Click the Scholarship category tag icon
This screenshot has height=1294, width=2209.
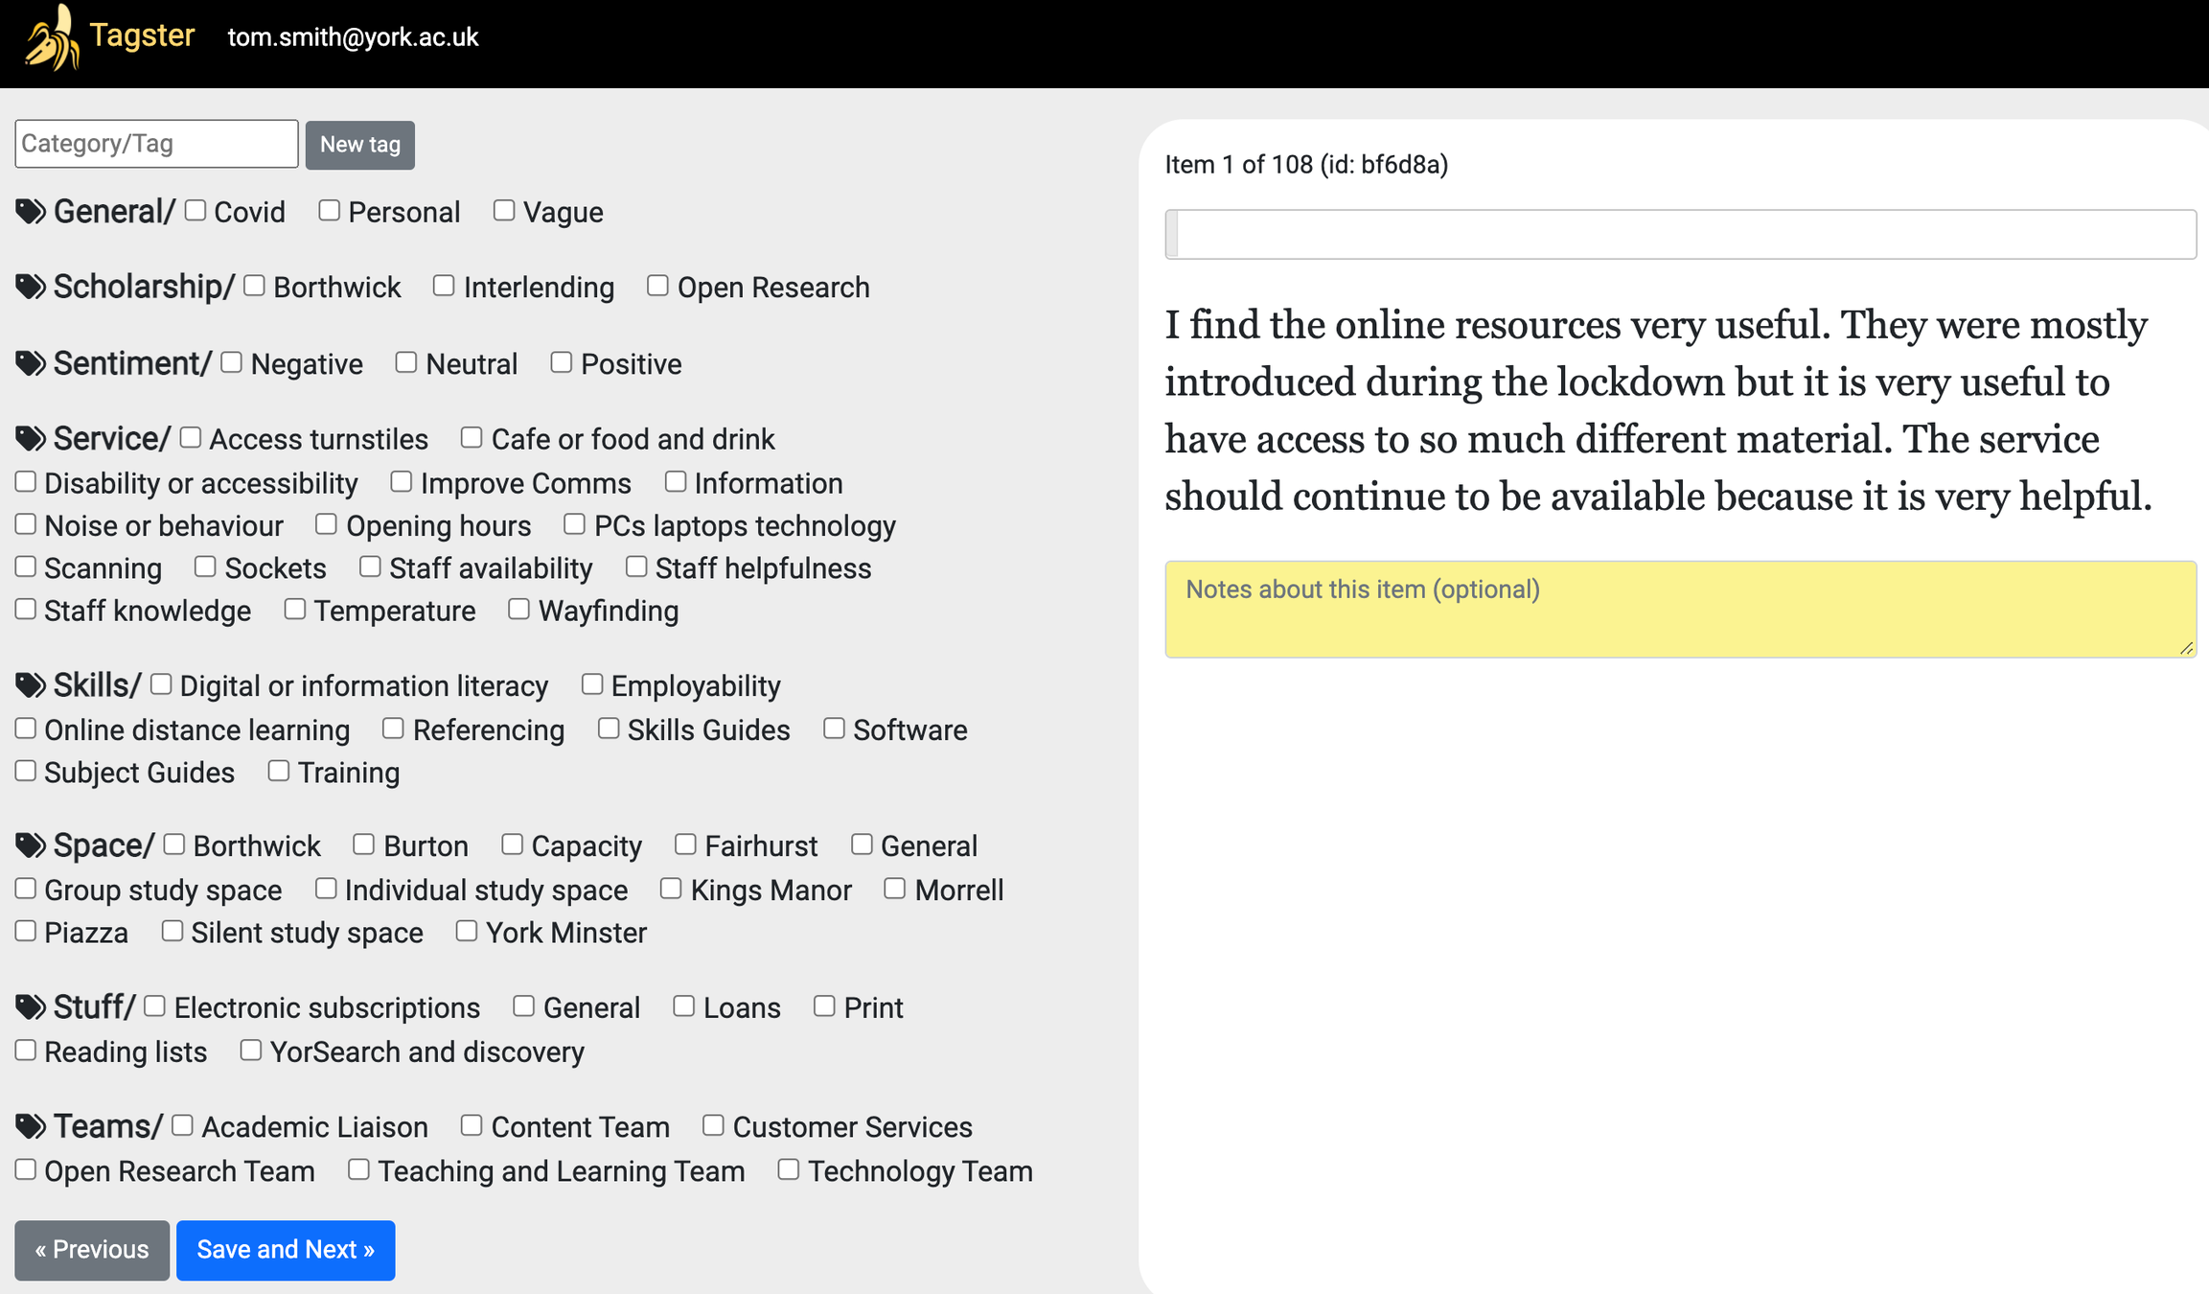(31, 287)
